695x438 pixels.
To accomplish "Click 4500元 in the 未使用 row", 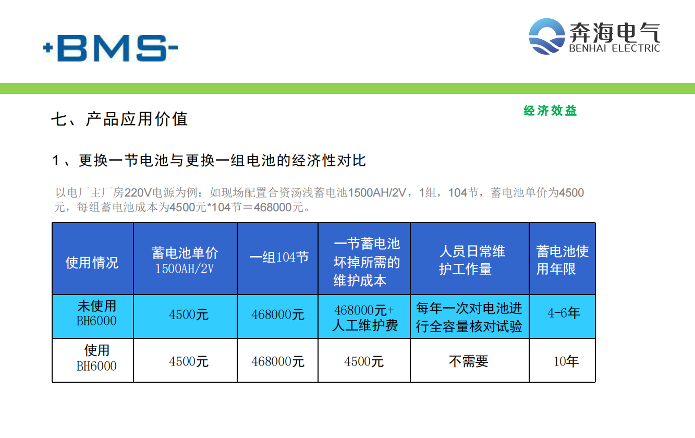I will point(189,315).
